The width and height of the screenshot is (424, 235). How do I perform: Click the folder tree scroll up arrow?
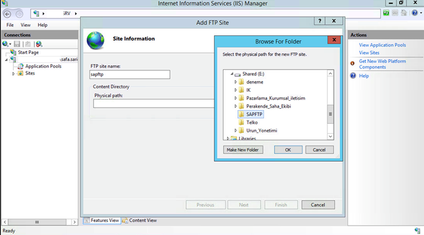[x=330, y=73]
